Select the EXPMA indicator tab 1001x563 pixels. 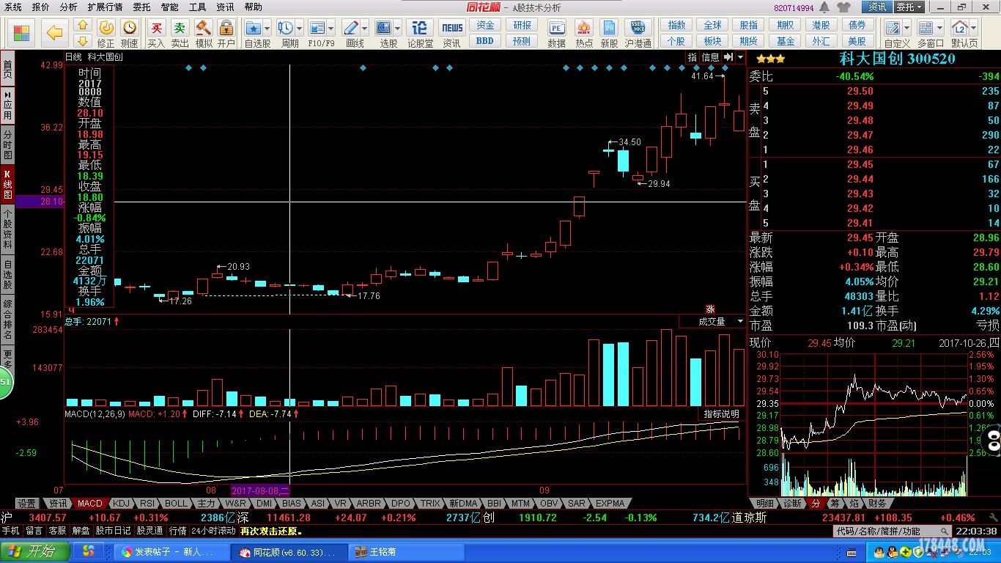[x=610, y=504]
